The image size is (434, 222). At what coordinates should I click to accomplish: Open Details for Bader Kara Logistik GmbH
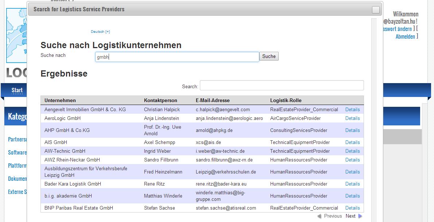352,184
